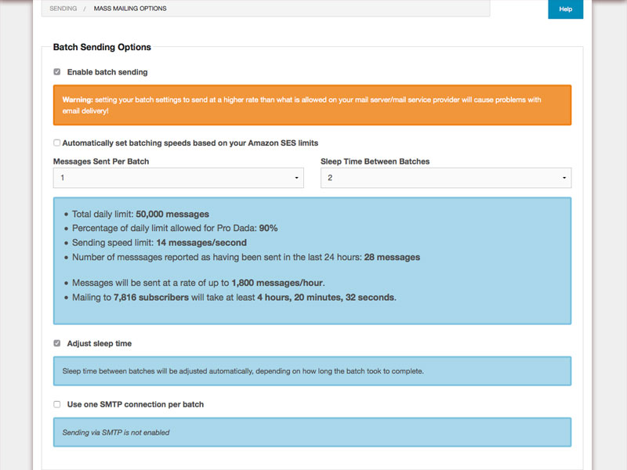Click the blue Help button
Viewport: 627px width, 470px height.
565,9
